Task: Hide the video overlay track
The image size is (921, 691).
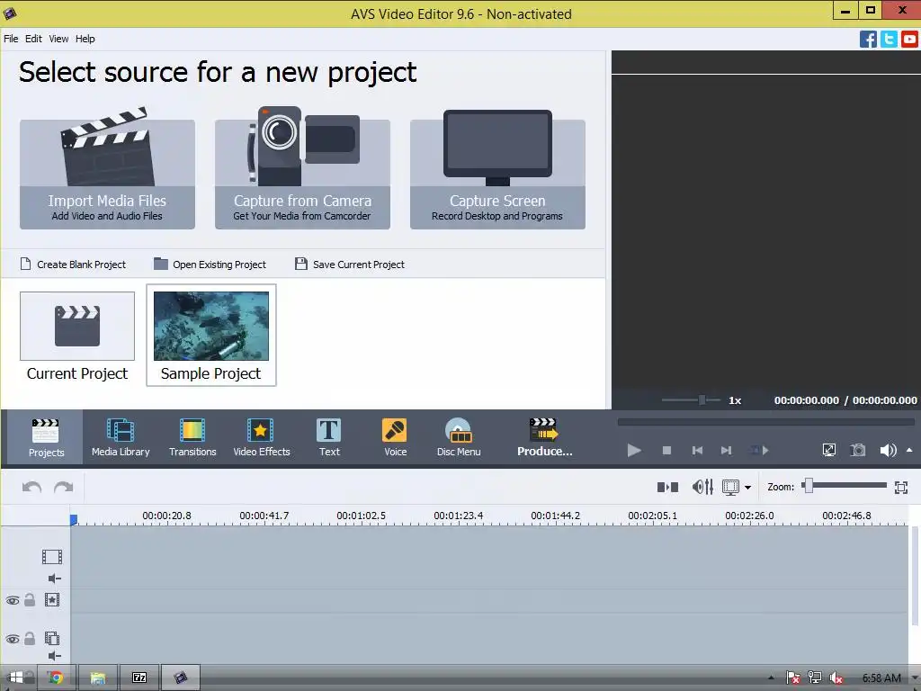Action: 13,639
